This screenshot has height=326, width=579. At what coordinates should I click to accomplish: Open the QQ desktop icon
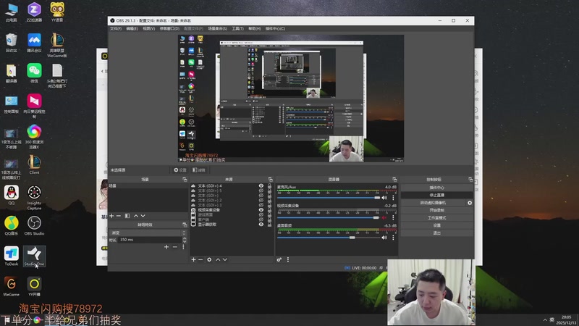coord(12,195)
